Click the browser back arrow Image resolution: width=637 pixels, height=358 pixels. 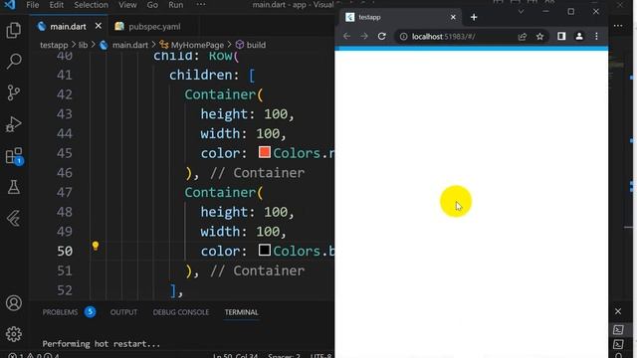(x=346, y=36)
